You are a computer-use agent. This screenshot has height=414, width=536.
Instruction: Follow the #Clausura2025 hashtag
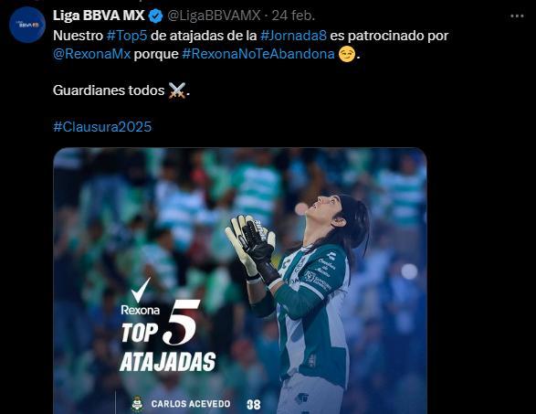coord(102,127)
